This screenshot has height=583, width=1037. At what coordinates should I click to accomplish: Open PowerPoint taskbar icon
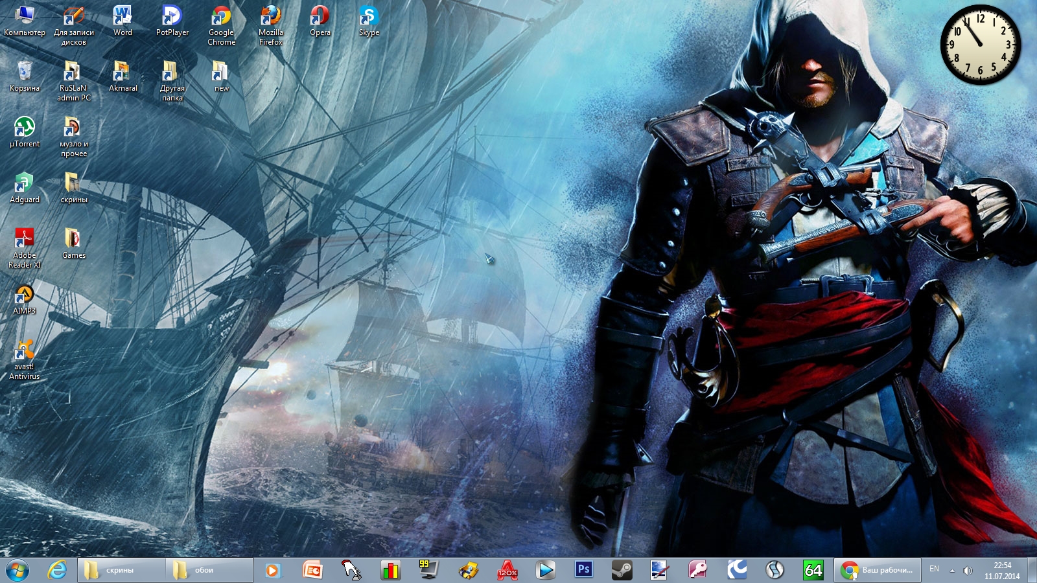point(313,570)
